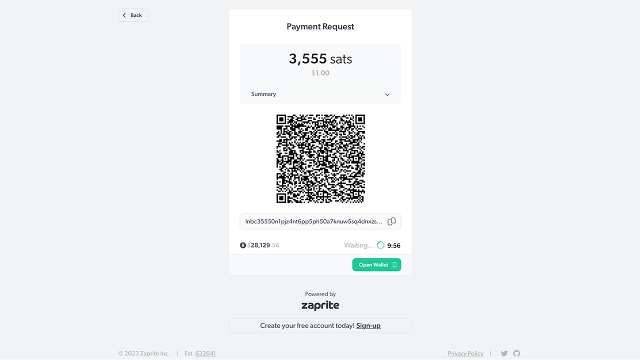
Task: Click the Bitcoin logo next to the price
Action: [x=243, y=245]
